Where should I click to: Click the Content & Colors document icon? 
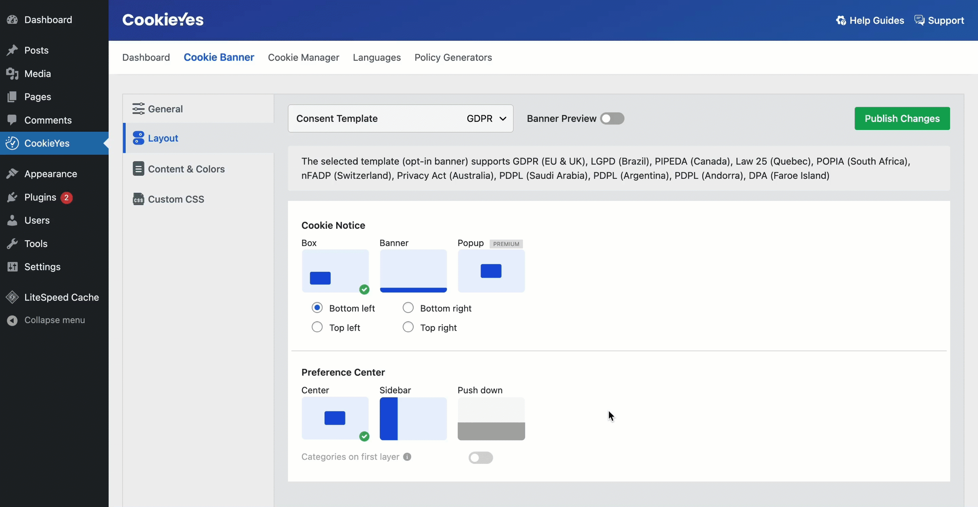pyautogui.click(x=138, y=168)
